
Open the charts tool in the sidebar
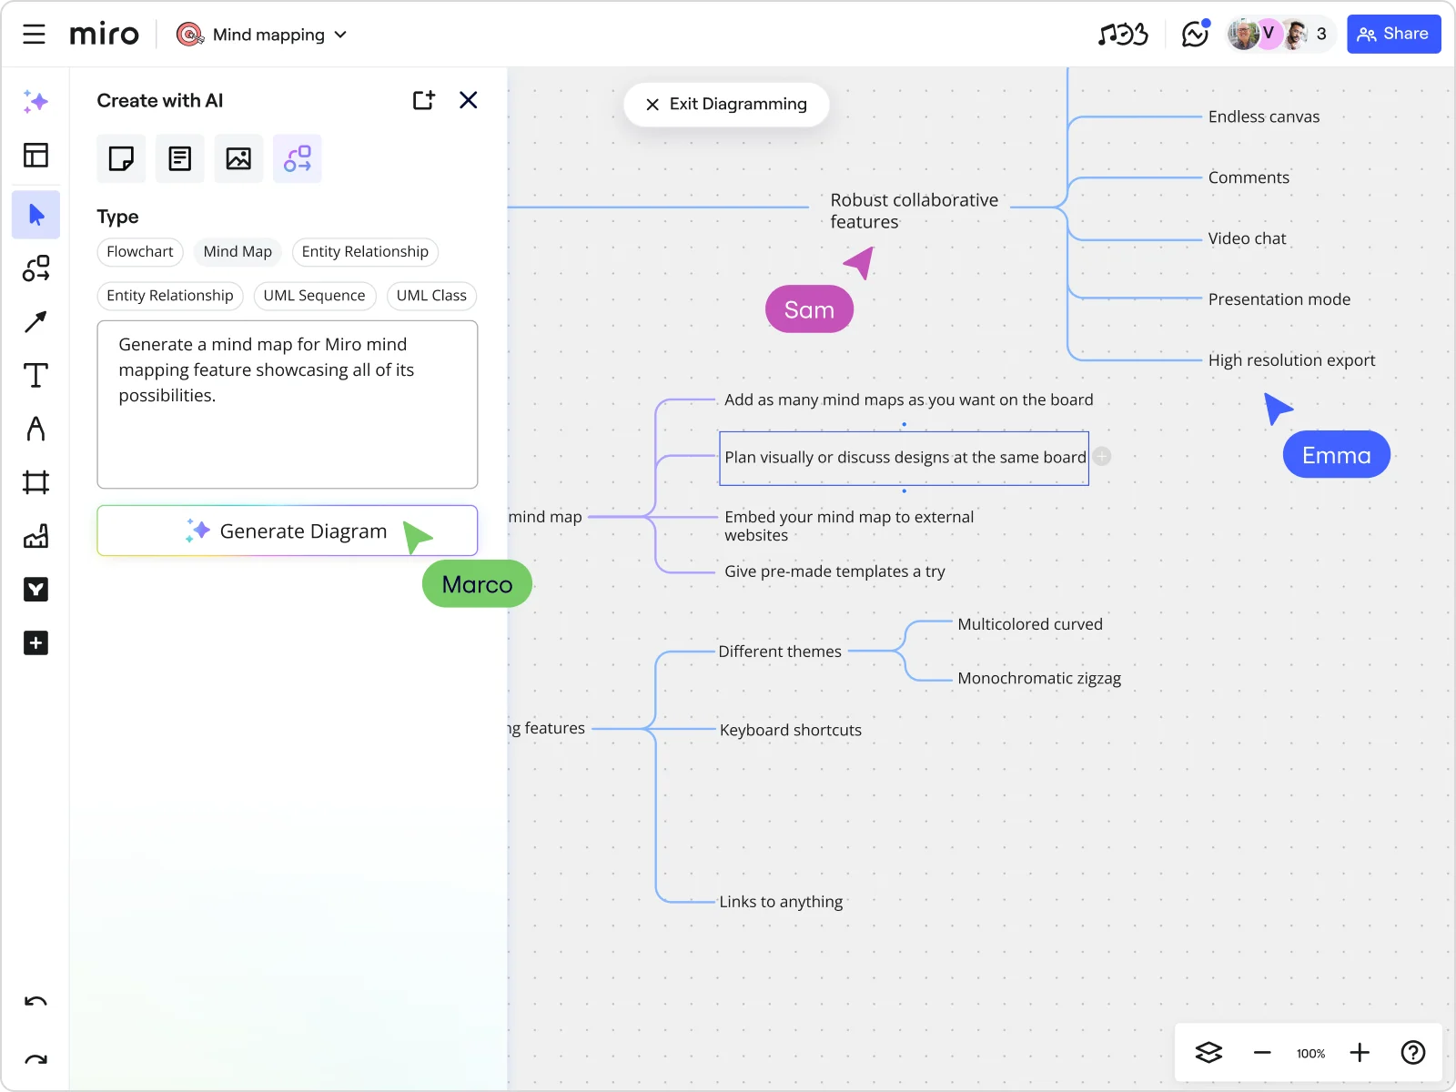pos(35,536)
